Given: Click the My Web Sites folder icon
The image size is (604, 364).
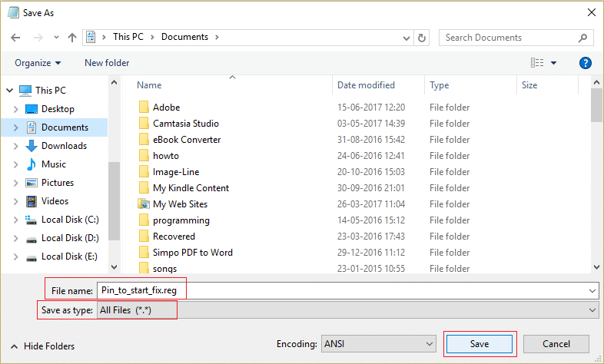Looking at the screenshot, I should pos(144,204).
